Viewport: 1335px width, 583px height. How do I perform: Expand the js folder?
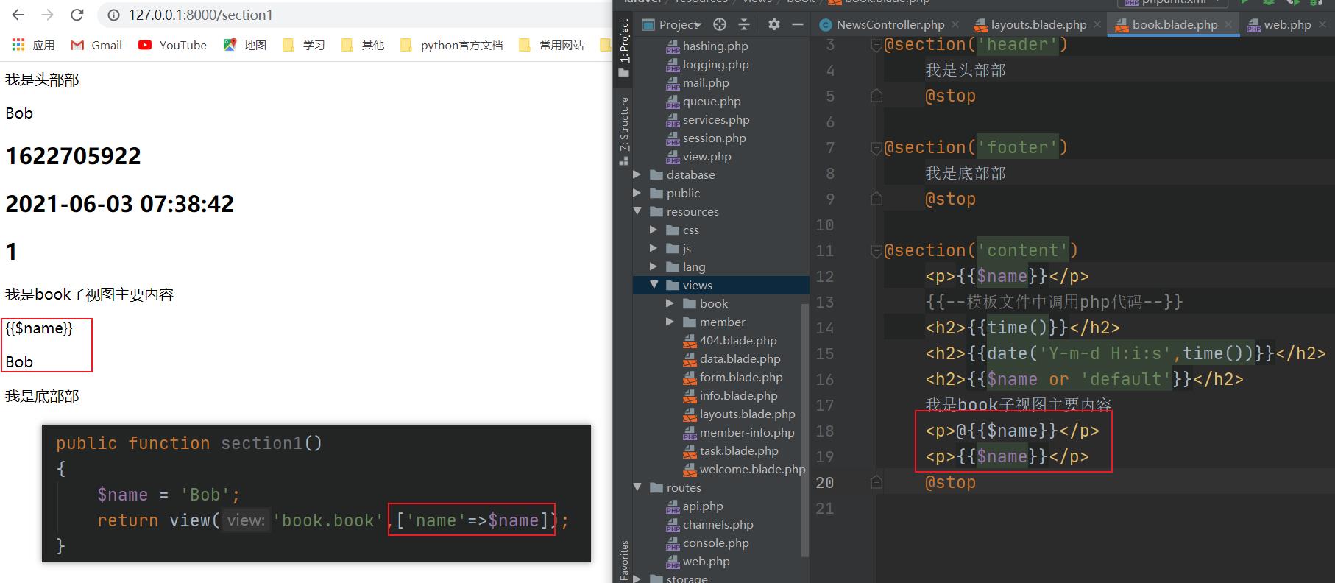tap(654, 248)
